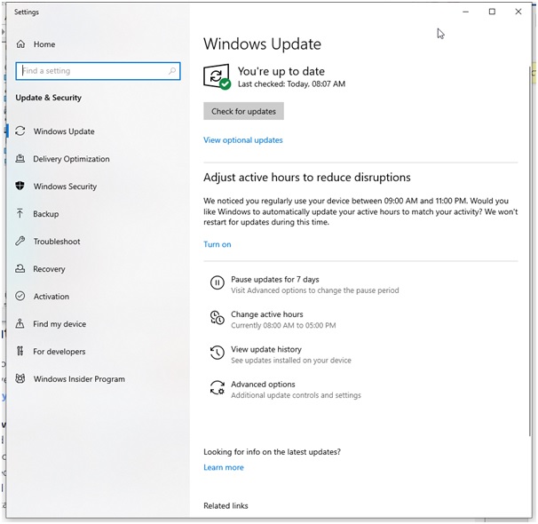Click the vertical scrollbar on the right
The image size is (538, 524).
click(530, 250)
